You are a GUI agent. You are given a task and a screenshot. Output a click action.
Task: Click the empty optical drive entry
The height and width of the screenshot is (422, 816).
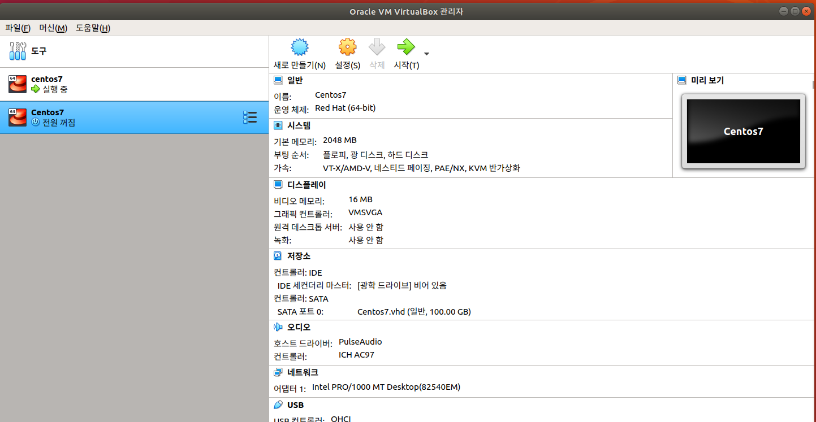tap(402, 285)
